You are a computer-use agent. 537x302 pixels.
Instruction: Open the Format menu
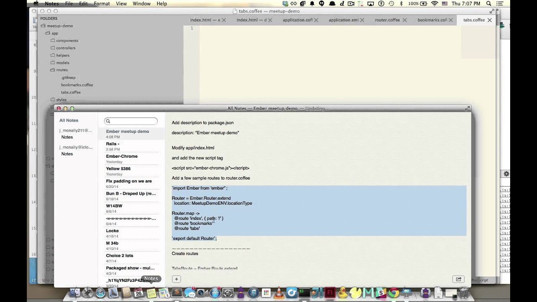click(102, 3)
